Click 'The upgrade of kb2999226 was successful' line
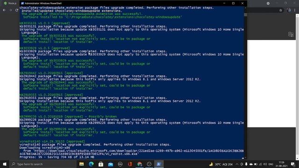This screenshot has width=299, height=168. (59, 129)
